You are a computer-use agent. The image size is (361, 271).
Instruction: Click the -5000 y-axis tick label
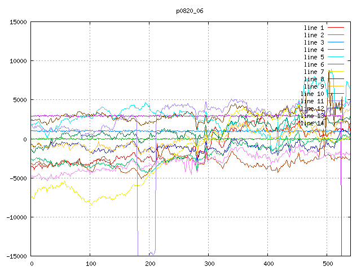click(x=18, y=178)
